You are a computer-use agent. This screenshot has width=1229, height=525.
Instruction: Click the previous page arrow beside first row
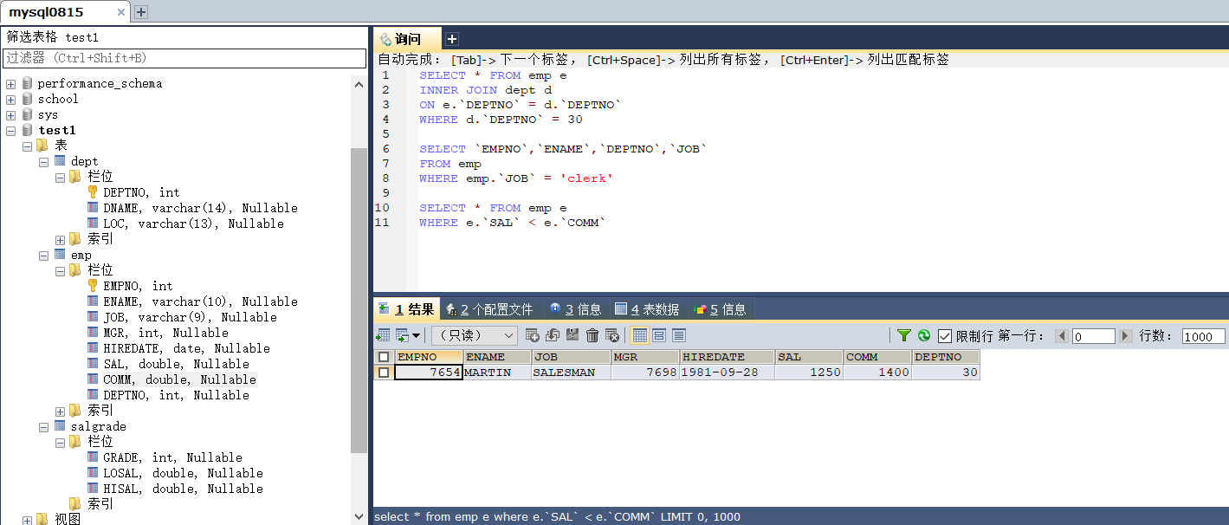(x=1061, y=336)
